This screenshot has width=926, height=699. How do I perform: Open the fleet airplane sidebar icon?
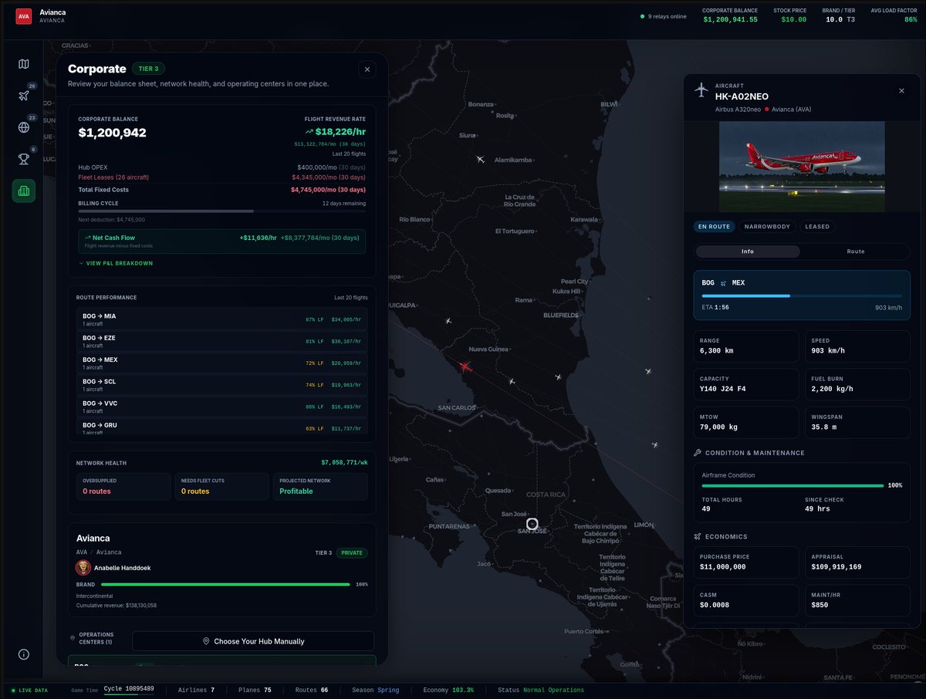coord(24,96)
